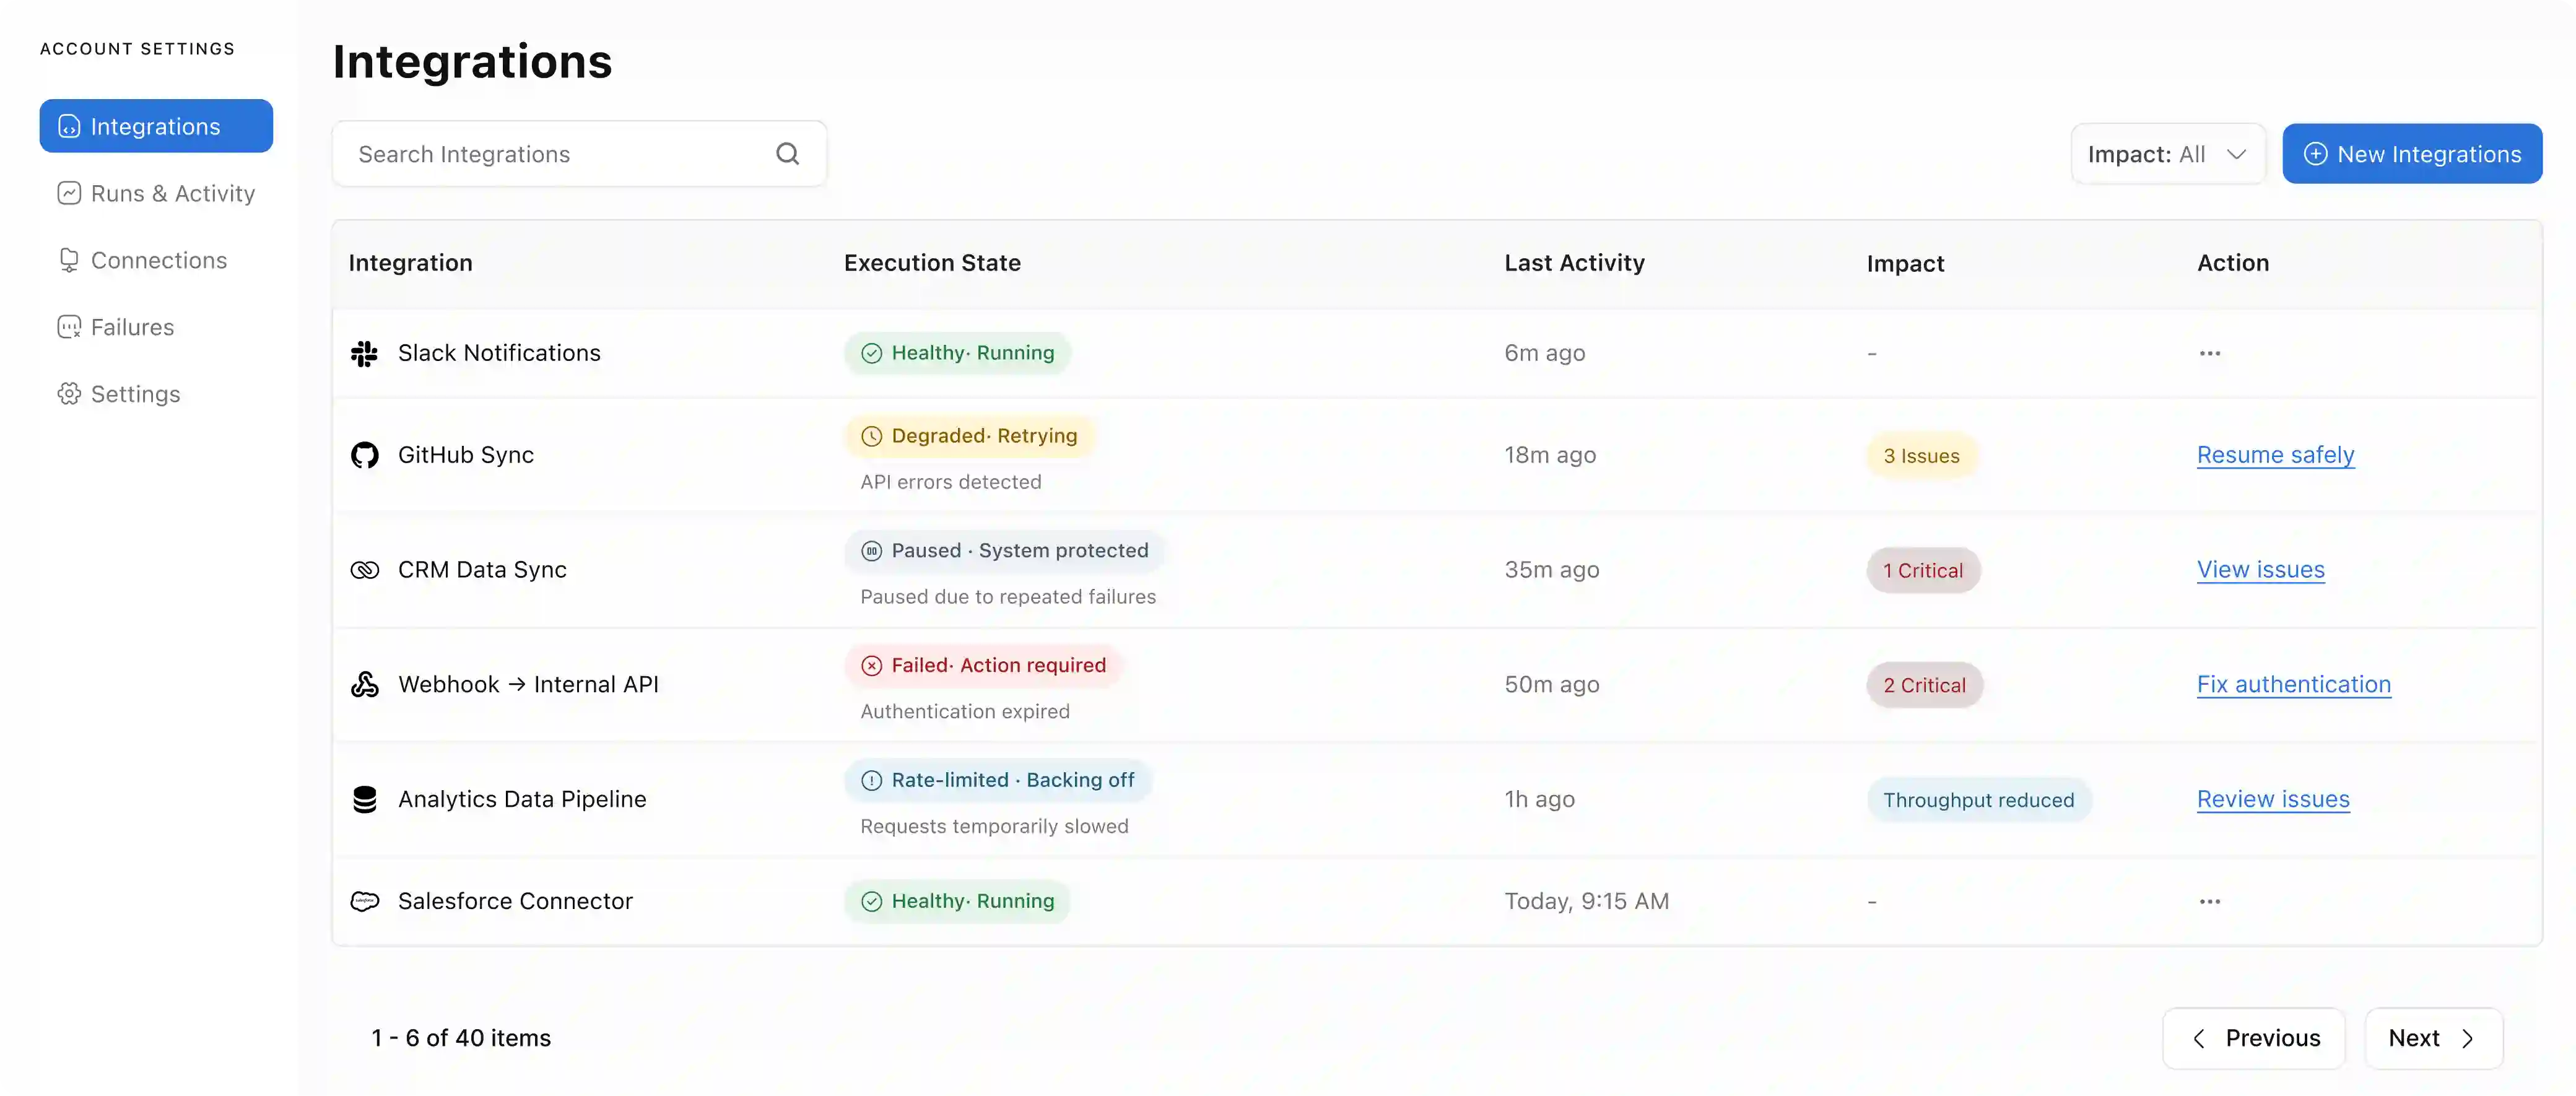
Task: Click the CRM Data Sync icon
Action: pyautogui.click(x=364, y=570)
